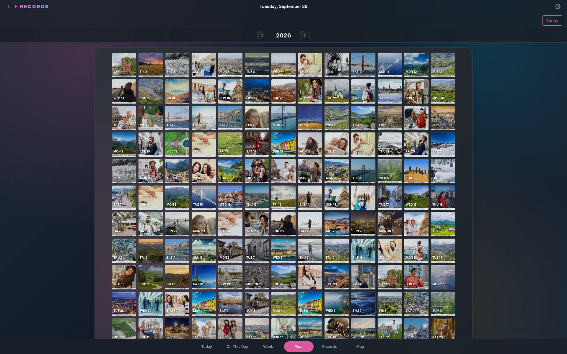Select the SAT 18 Eiffel Tower thumbnail
This screenshot has width=567, height=354.
204,277
